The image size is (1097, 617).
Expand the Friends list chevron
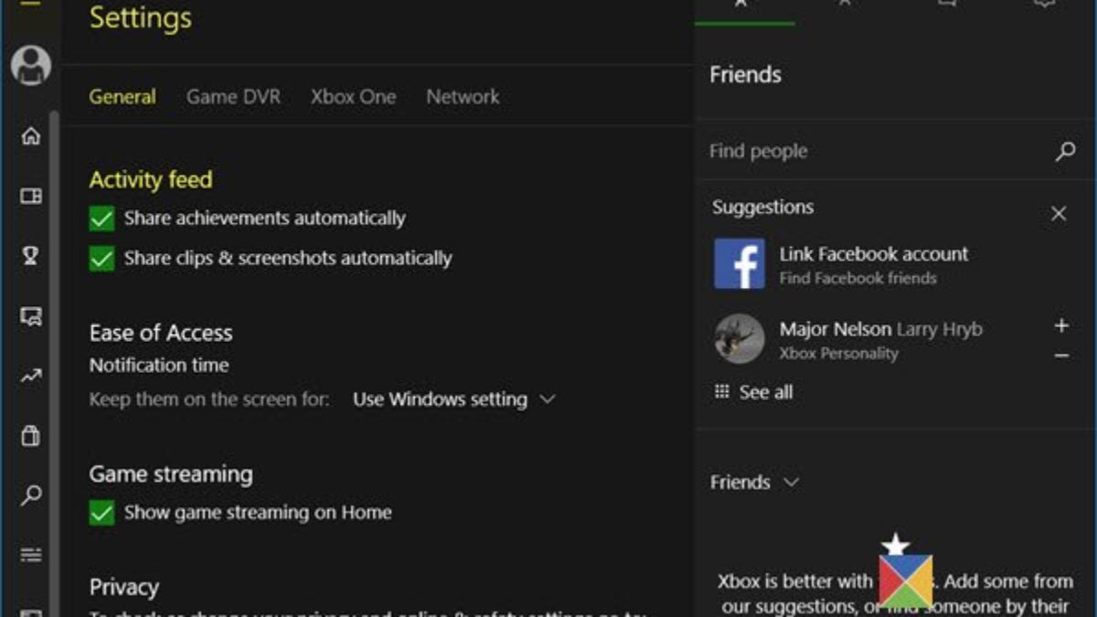[x=790, y=482]
